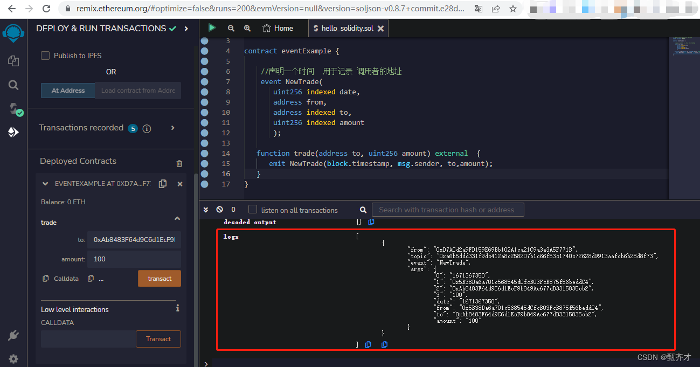Click the amount field showing 100
The height and width of the screenshot is (367, 700).
point(134,259)
